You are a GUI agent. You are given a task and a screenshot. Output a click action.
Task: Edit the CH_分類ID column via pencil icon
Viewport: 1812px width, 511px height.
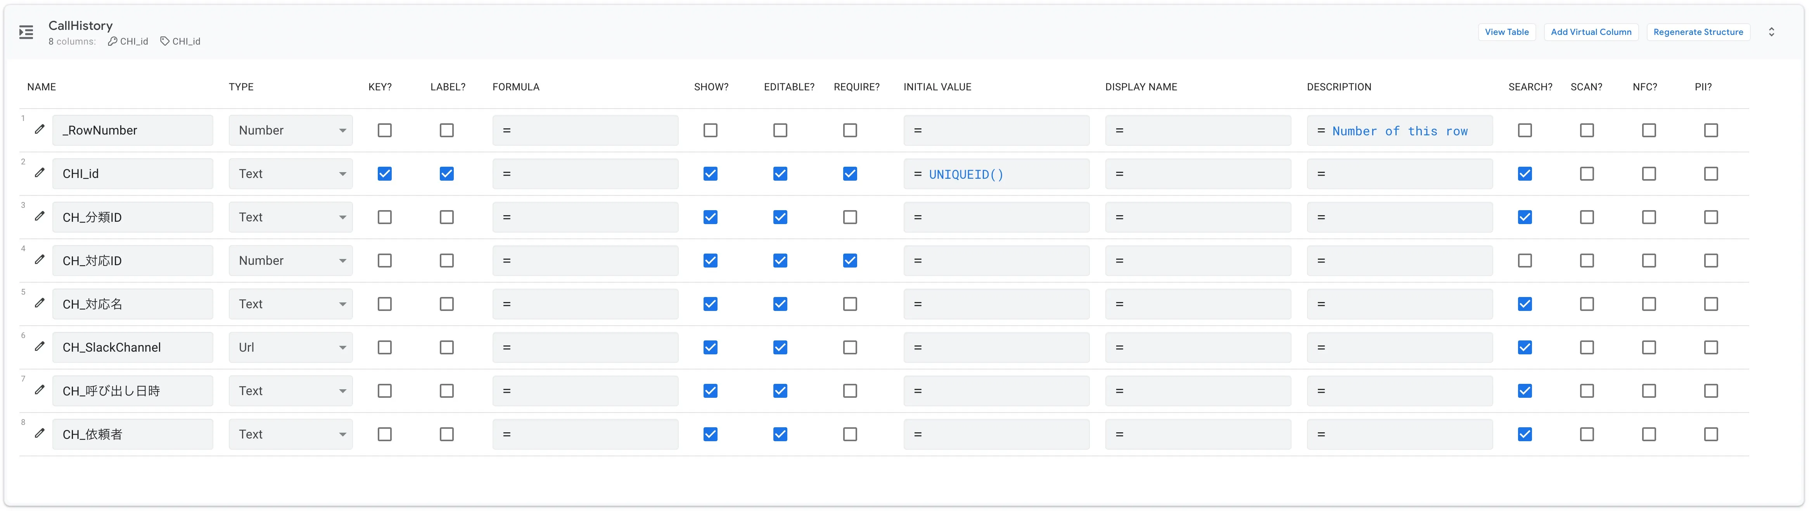coord(40,216)
